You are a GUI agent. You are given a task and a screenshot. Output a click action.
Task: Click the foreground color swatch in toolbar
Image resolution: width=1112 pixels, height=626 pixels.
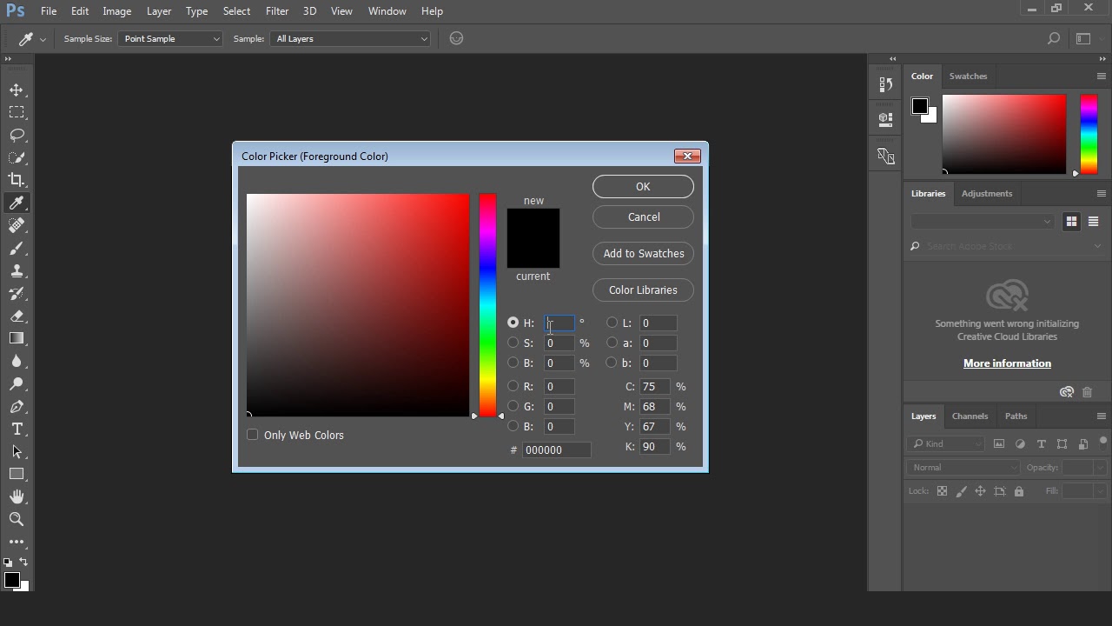[11, 580]
